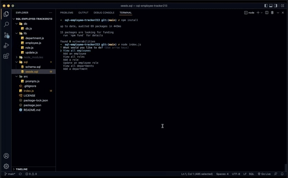Switch to the DEBUG CONSOLE tab

tap(104, 13)
